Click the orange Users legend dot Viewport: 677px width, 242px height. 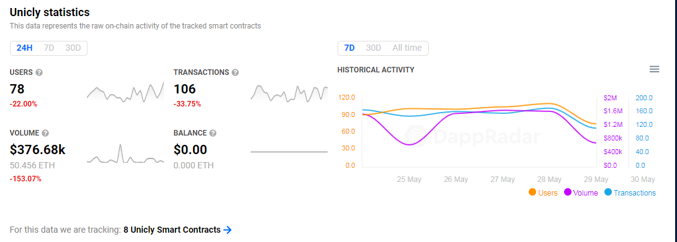(532, 192)
